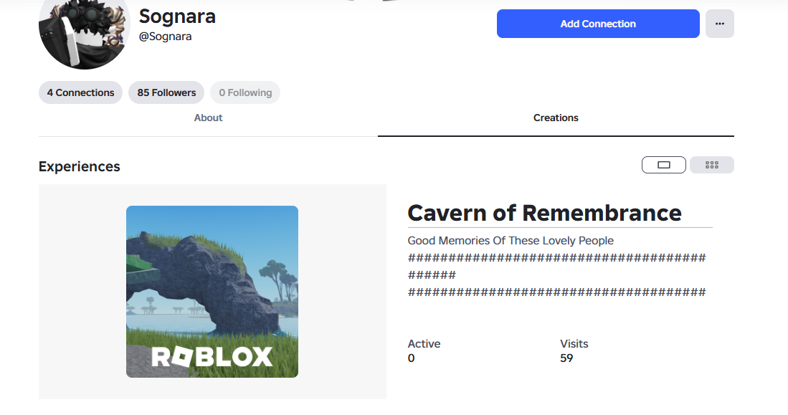Open the 0 Following list
Screen dimensions: 788x415
pos(245,92)
